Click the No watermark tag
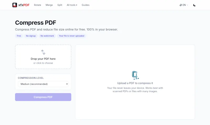Image resolution: width=210 pixels, height=125 pixels. tap(47, 36)
